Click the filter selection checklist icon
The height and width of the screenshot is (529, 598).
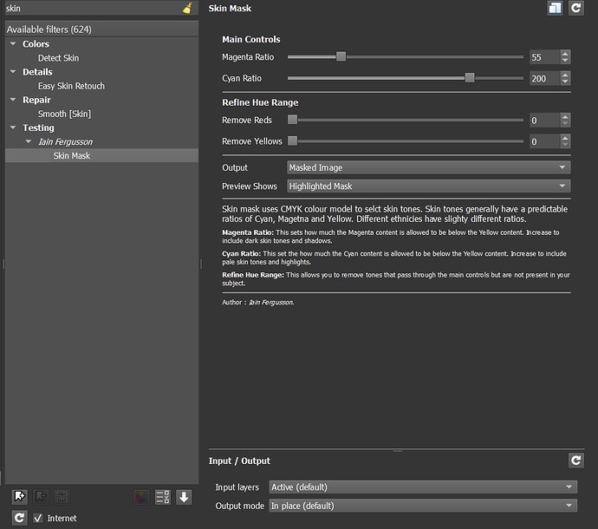pyautogui.click(x=162, y=497)
